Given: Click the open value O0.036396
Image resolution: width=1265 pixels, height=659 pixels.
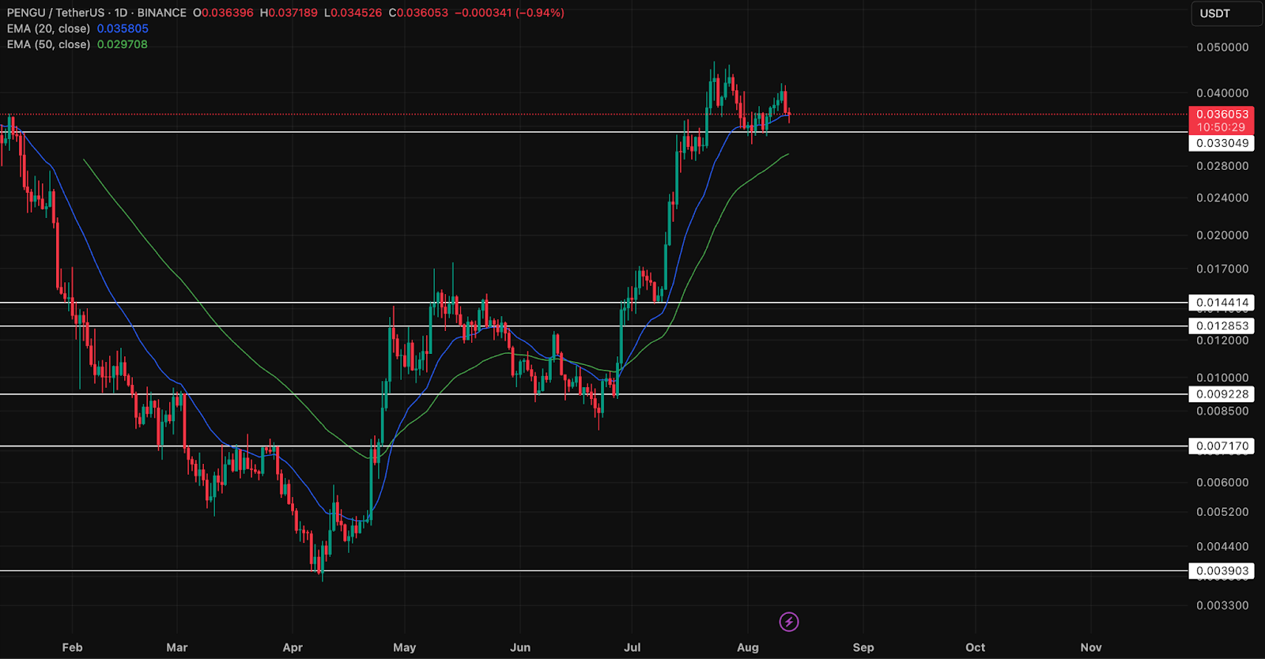Looking at the screenshot, I should (223, 13).
